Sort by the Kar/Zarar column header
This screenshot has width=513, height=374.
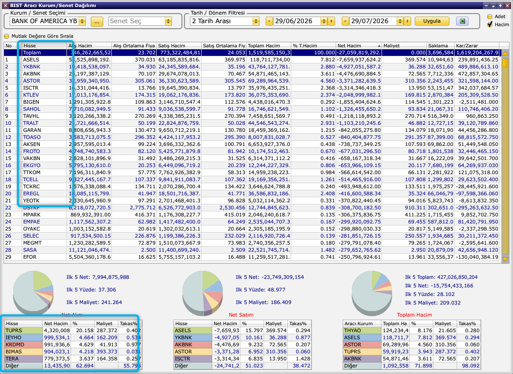477,46
